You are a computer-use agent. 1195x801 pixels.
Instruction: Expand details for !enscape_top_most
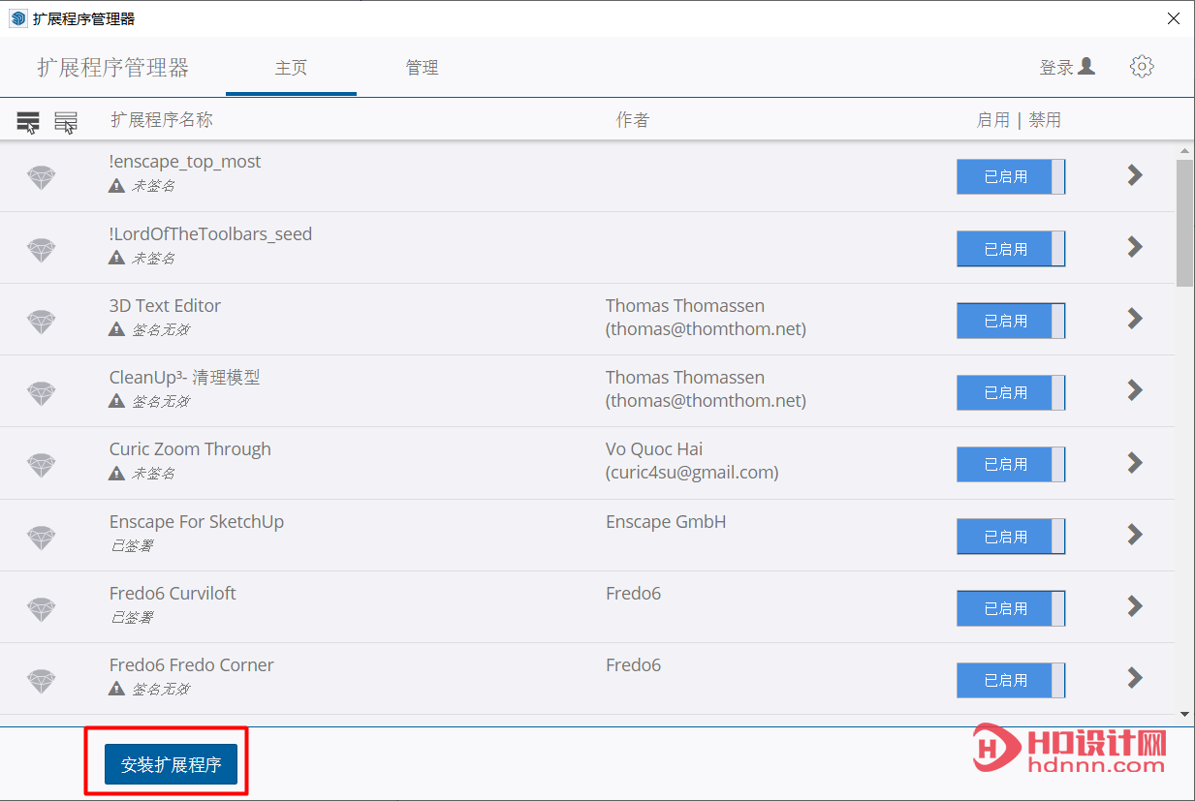(1135, 175)
